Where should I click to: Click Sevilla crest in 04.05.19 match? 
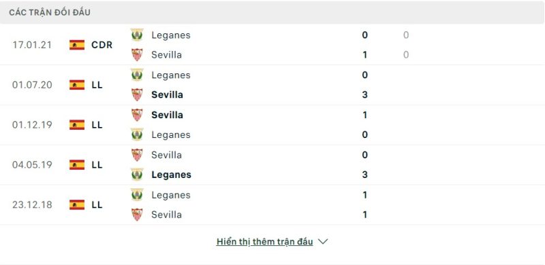137,155
